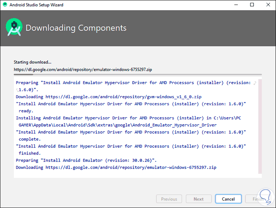This screenshot has width=276, height=208.
Task: Click the emulator-windows URL below "Starting download"
Action: 83,69
